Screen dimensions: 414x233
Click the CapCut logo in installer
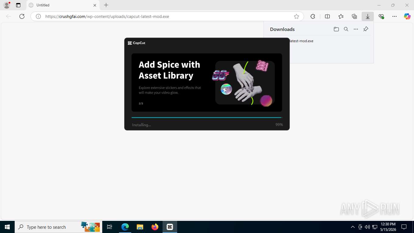[137, 43]
